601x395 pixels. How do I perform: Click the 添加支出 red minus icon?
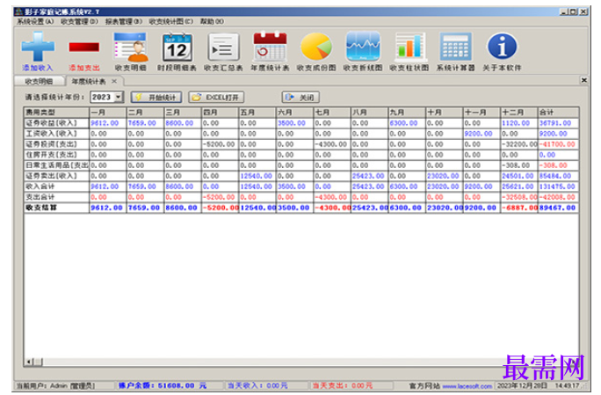click(84, 47)
